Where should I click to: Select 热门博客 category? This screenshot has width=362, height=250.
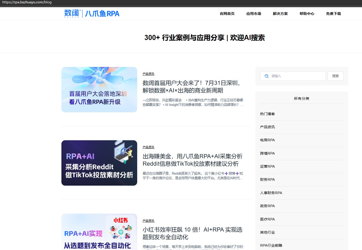(267, 114)
